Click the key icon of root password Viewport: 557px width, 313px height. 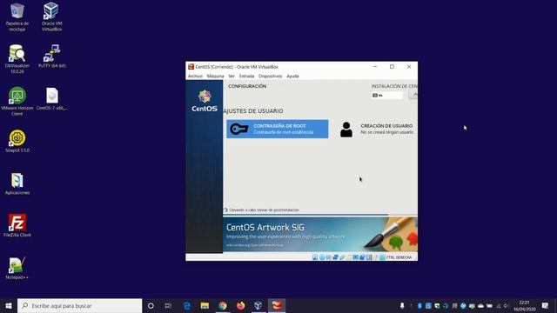239,129
